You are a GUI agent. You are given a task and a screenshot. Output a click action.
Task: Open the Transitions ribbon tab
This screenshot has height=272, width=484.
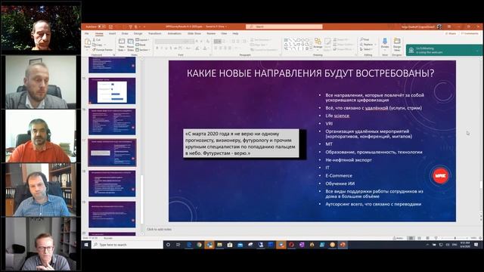pyautogui.click(x=154, y=33)
